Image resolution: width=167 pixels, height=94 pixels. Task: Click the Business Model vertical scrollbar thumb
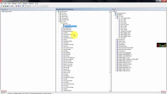coord(110,43)
